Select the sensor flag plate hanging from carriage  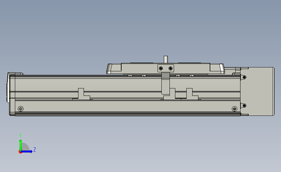(x=165, y=83)
